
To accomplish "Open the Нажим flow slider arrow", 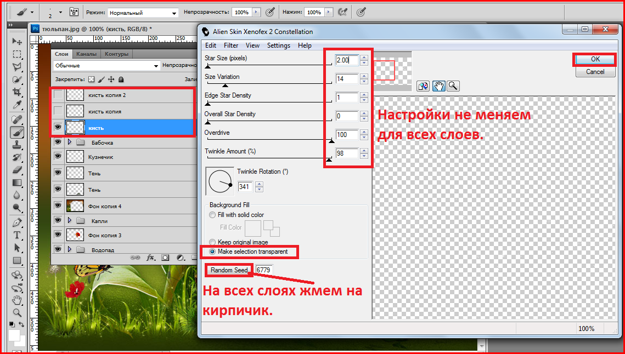I will [x=329, y=13].
